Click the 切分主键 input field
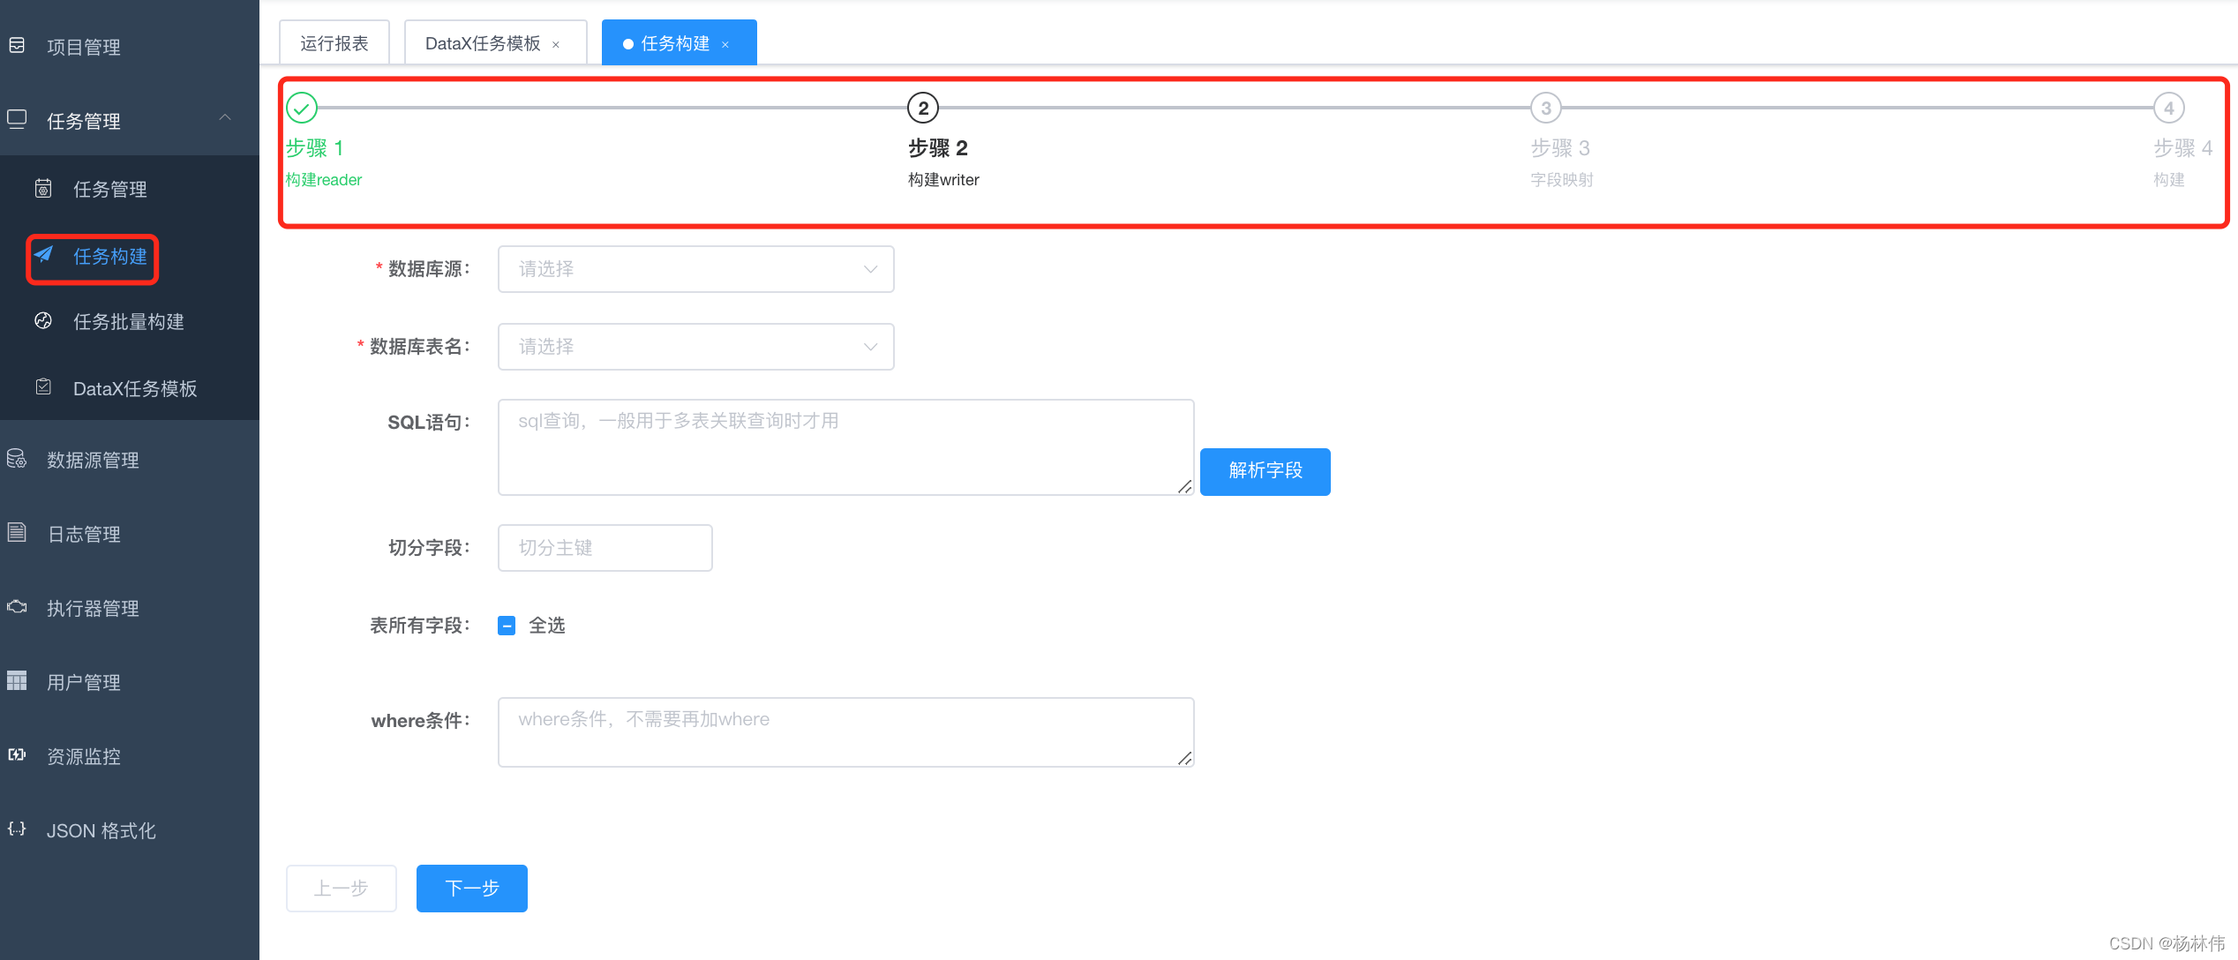Screen dimensions: 2238x960 coord(605,548)
